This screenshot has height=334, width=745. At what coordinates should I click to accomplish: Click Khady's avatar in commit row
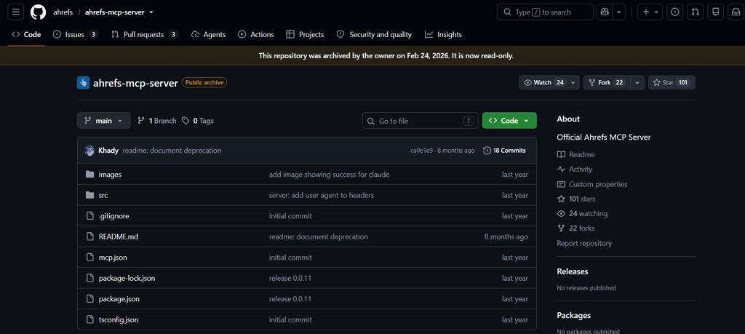tap(89, 150)
